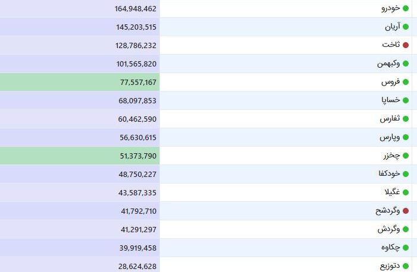This screenshot has width=417, height=272.
Task: Click the green status dot beside چکاوه
Action: tap(406, 248)
